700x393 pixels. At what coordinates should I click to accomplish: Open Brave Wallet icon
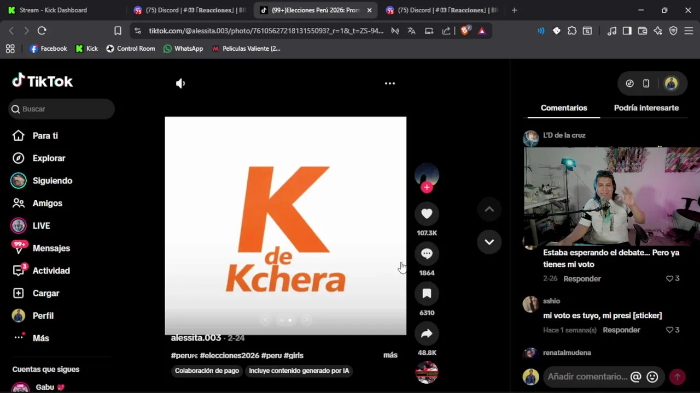pyautogui.click(x=643, y=31)
